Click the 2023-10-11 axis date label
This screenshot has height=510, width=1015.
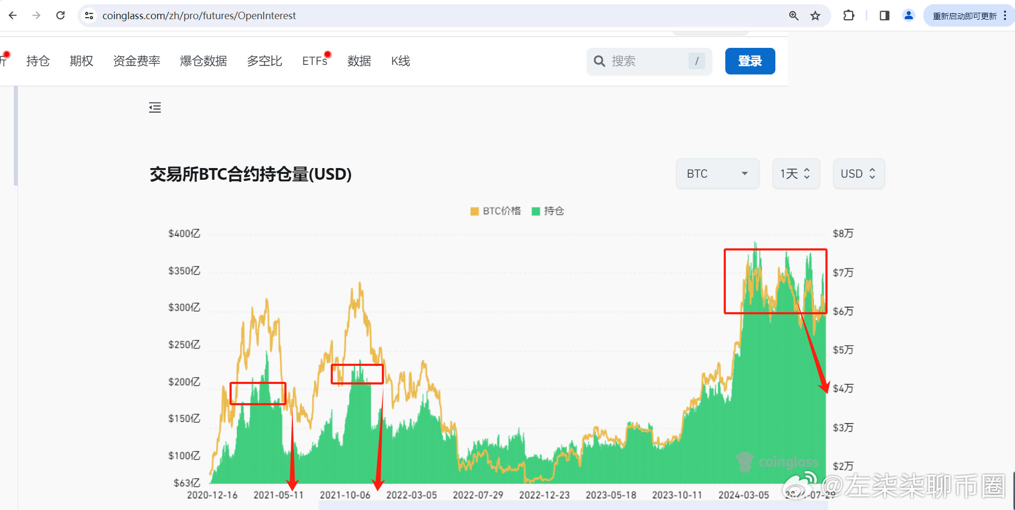(x=677, y=495)
